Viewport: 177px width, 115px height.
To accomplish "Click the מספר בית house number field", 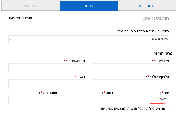I will click(33, 99).
